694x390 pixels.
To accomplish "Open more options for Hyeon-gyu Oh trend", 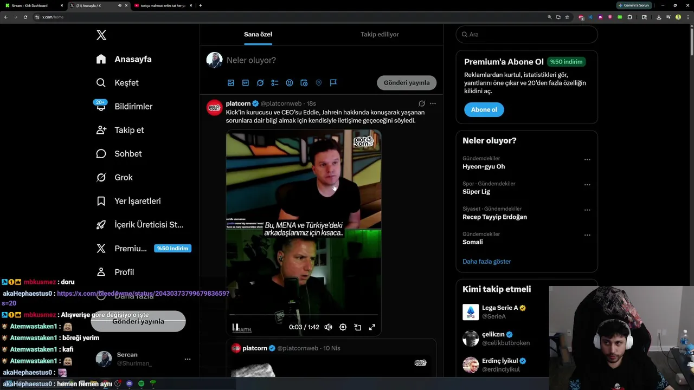I will click(587, 160).
